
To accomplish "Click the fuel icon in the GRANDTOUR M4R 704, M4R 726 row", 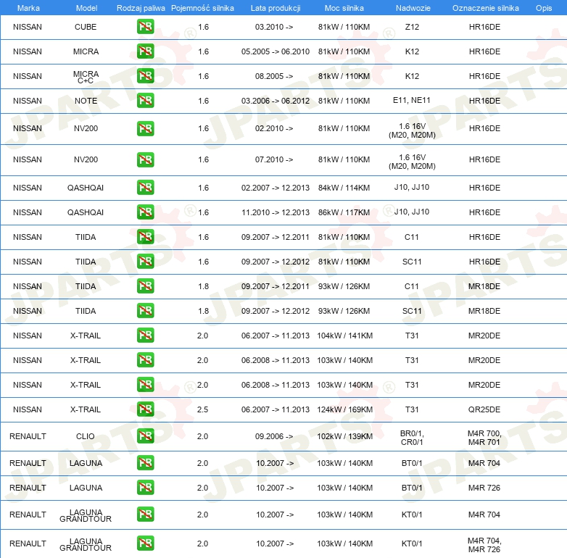I will pos(145,544).
